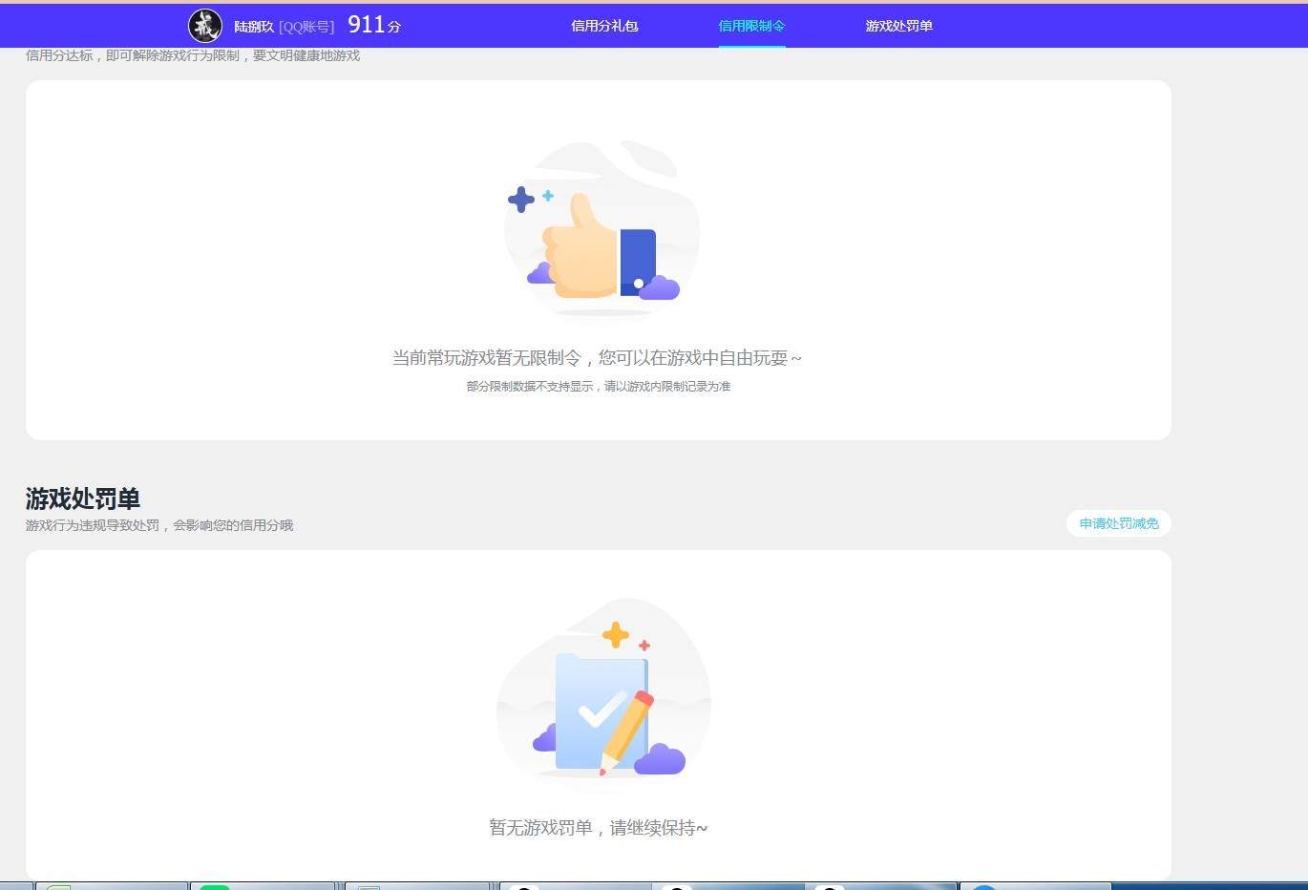Click the 申请处罚减免 button
This screenshot has width=1308, height=890.
(x=1119, y=523)
